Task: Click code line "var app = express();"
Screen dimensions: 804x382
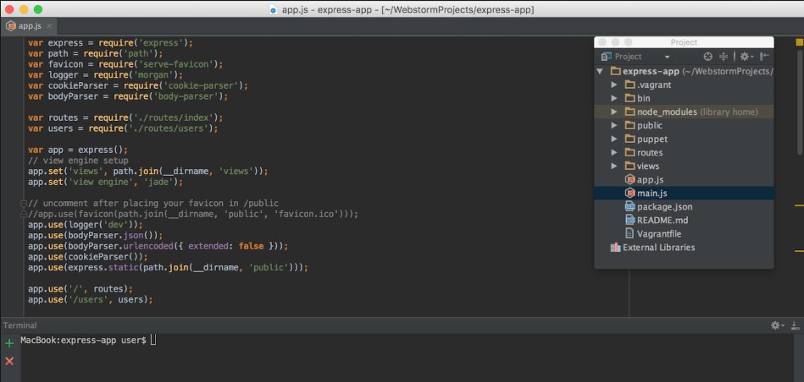Action: (x=77, y=150)
